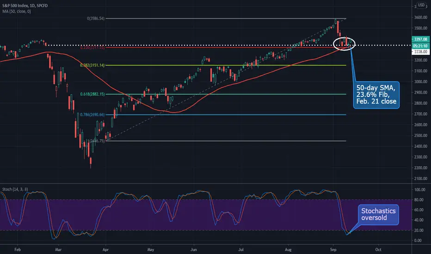Click the S&P 500 Index, 1D, SPCFD title
431x254 pixels.
(x=25, y=6)
